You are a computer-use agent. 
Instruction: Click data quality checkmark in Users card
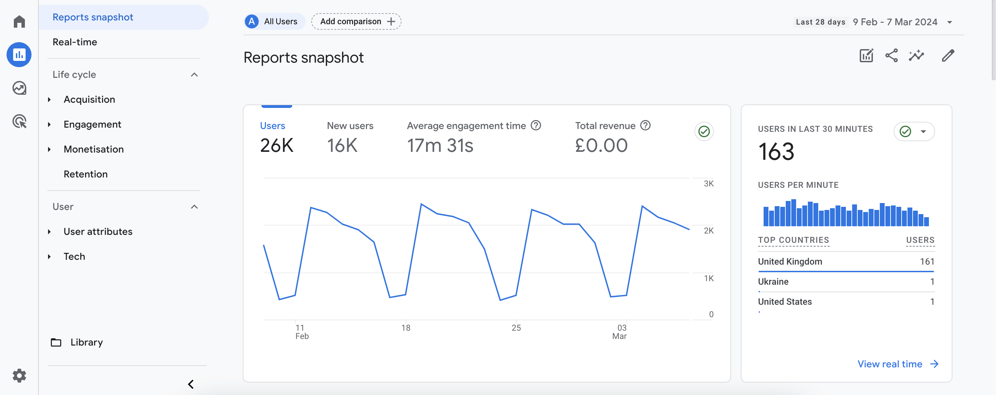(x=704, y=131)
